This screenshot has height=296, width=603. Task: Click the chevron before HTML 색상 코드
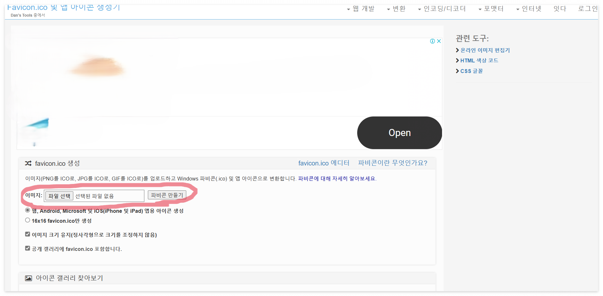(457, 60)
